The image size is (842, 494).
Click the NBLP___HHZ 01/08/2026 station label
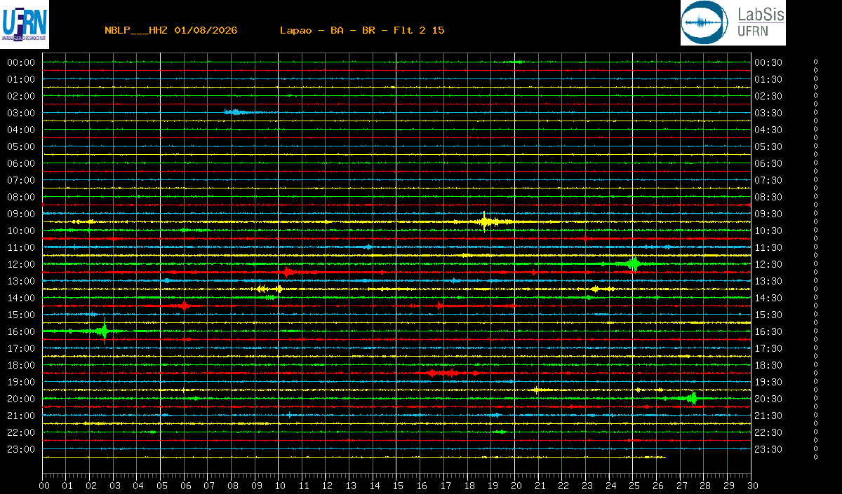[171, 30]
